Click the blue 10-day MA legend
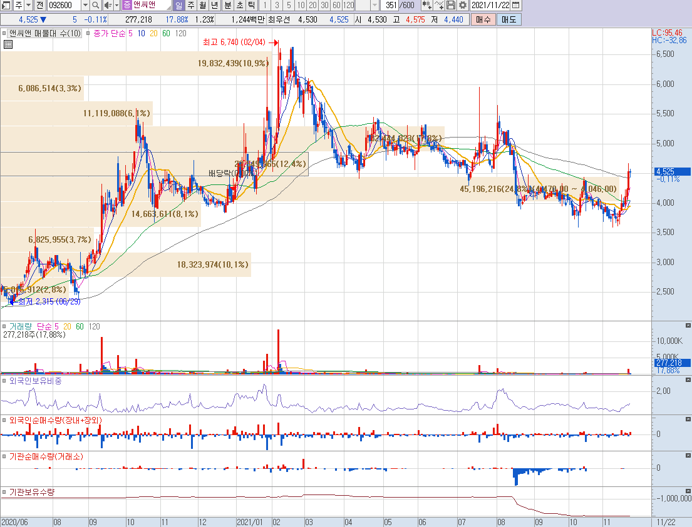Image resolution: width=692 pixels, height=527 pixels. [142, 34]
